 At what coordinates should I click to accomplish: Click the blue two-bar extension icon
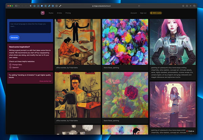(46, 6)
